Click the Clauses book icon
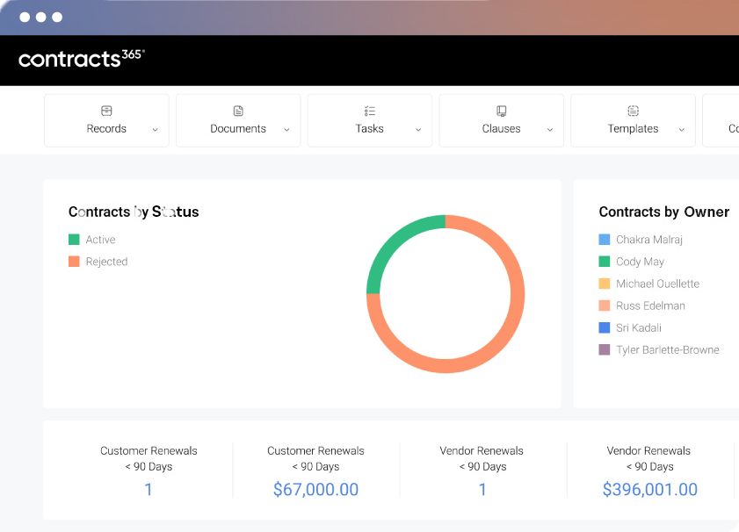Image resolution: width=739 pixels, height=532 pixels. coord(502,111)
